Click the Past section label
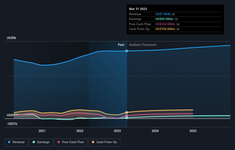 point(121,45)
